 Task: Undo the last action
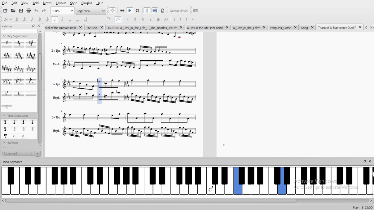(36, 11)
